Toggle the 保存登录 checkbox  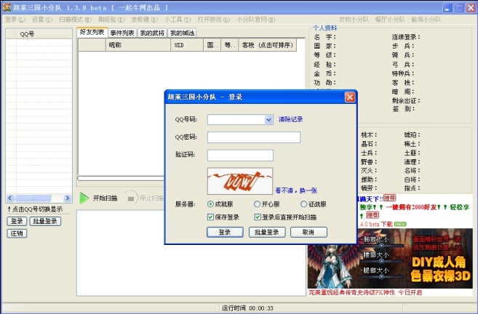210,217
